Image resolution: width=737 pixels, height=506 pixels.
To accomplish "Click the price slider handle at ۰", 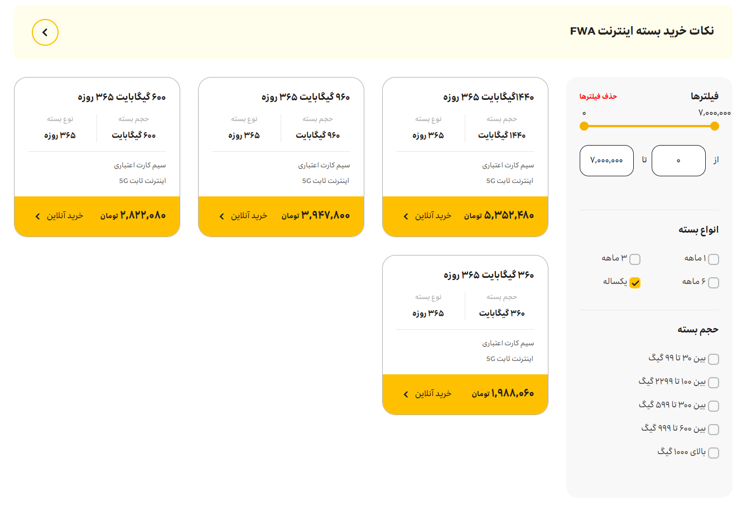I will 584,126.
